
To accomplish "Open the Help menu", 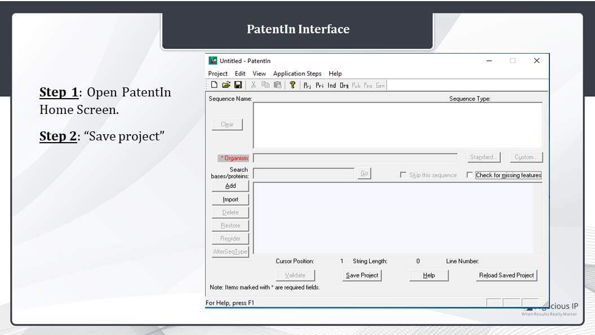I will point(335,73).
